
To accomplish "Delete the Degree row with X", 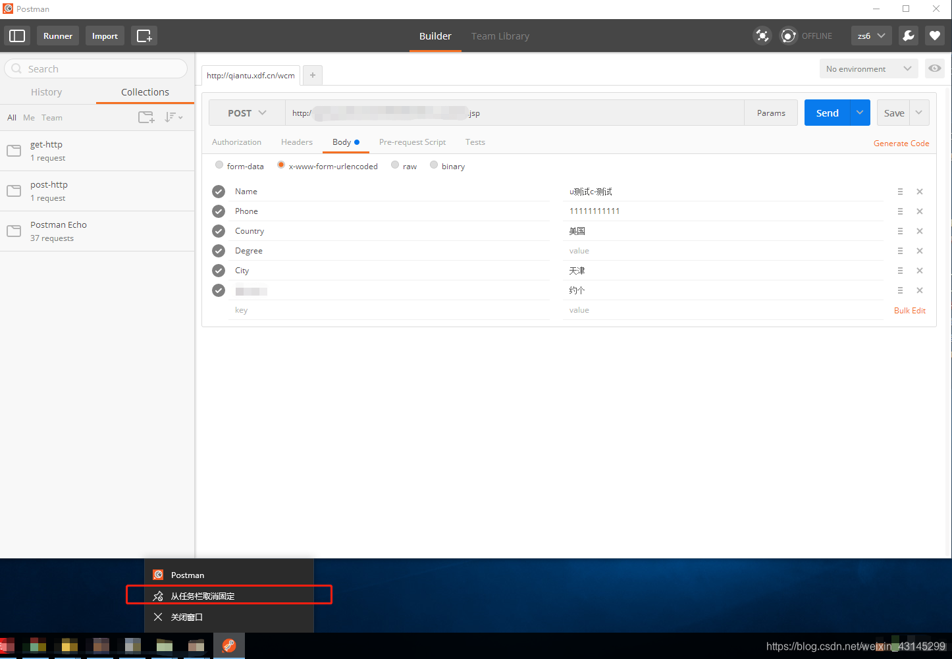I will pyautogui.click(x=920, y=251).
